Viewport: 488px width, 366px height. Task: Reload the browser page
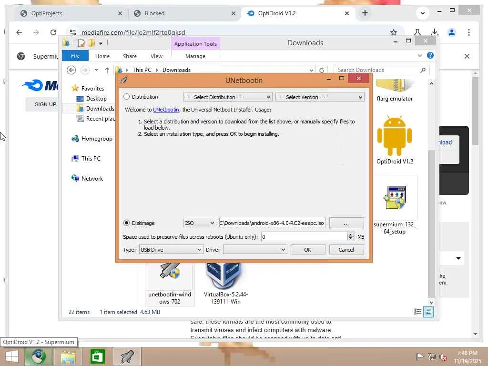click(x=53, y=32)
